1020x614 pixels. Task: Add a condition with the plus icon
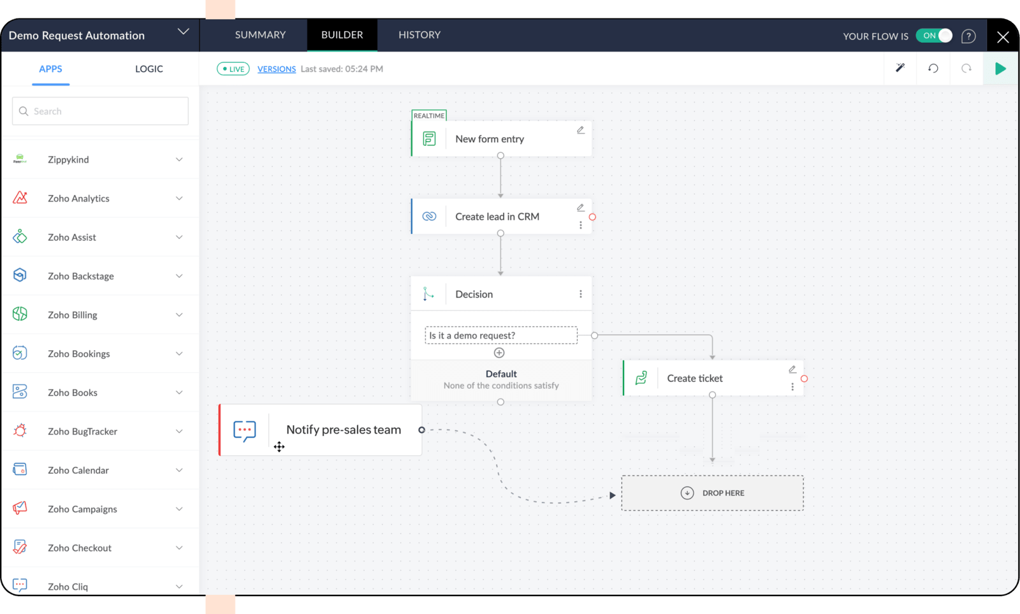coord(499,353)
